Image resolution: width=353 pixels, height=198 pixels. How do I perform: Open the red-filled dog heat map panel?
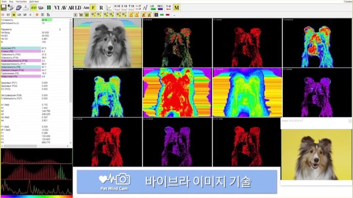177,93
